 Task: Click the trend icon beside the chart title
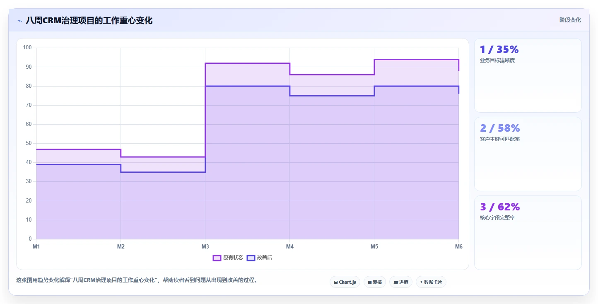pos(19,21)
